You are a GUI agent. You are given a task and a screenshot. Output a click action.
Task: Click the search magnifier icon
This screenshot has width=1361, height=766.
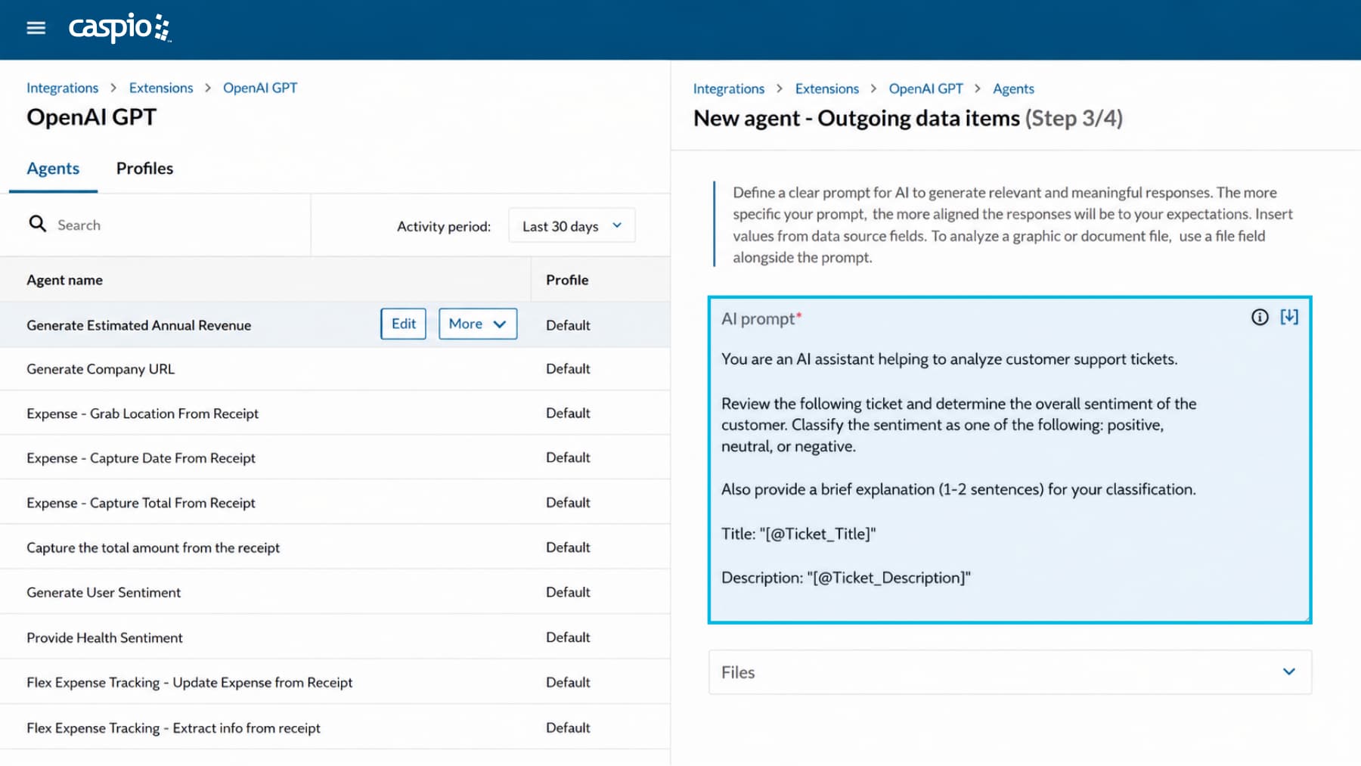pos(37,223)
